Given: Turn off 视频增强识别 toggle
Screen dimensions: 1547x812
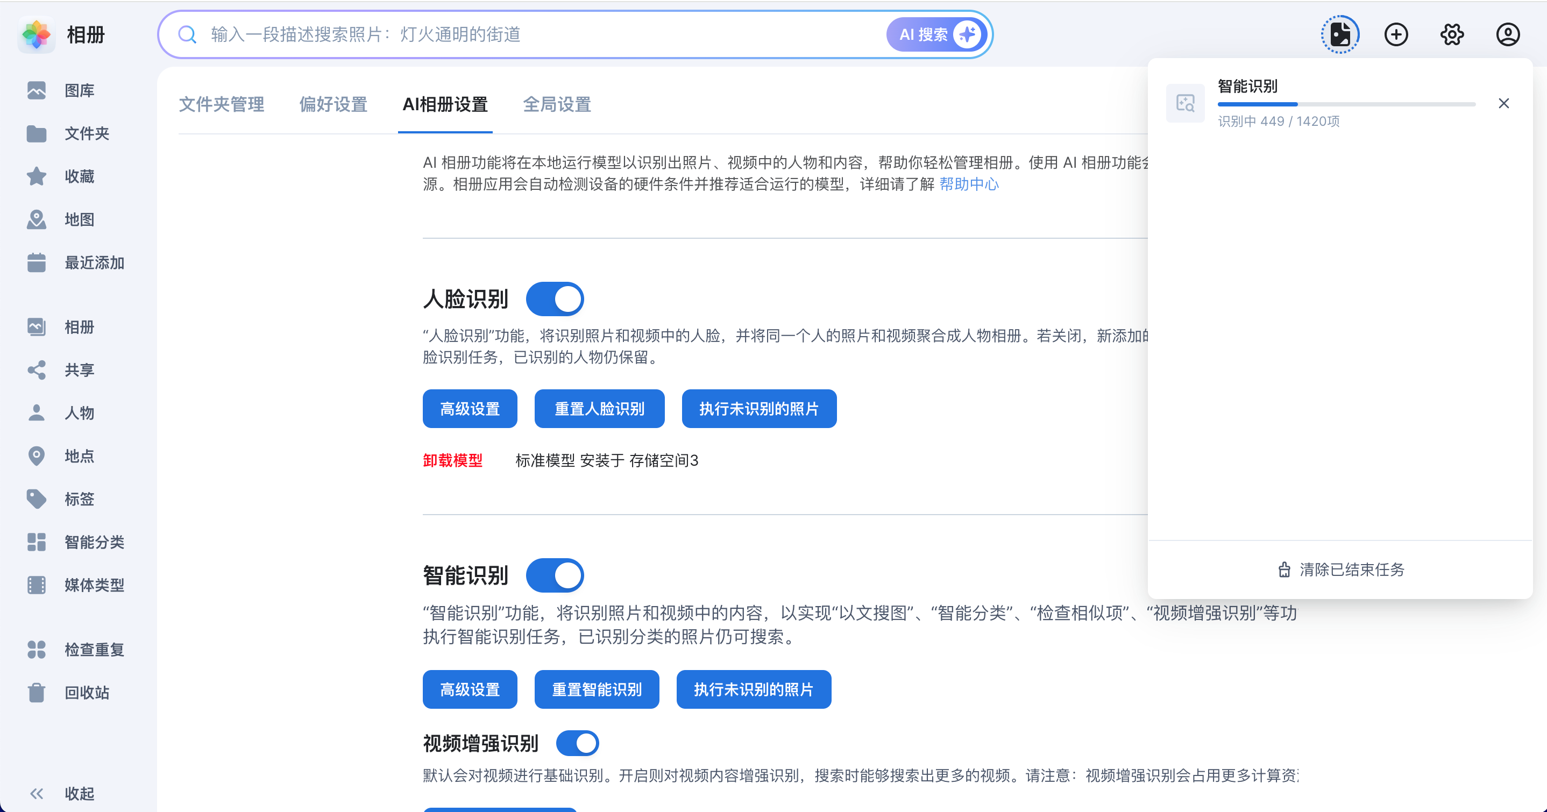Looking at the screenshot, I should (577, 743).
